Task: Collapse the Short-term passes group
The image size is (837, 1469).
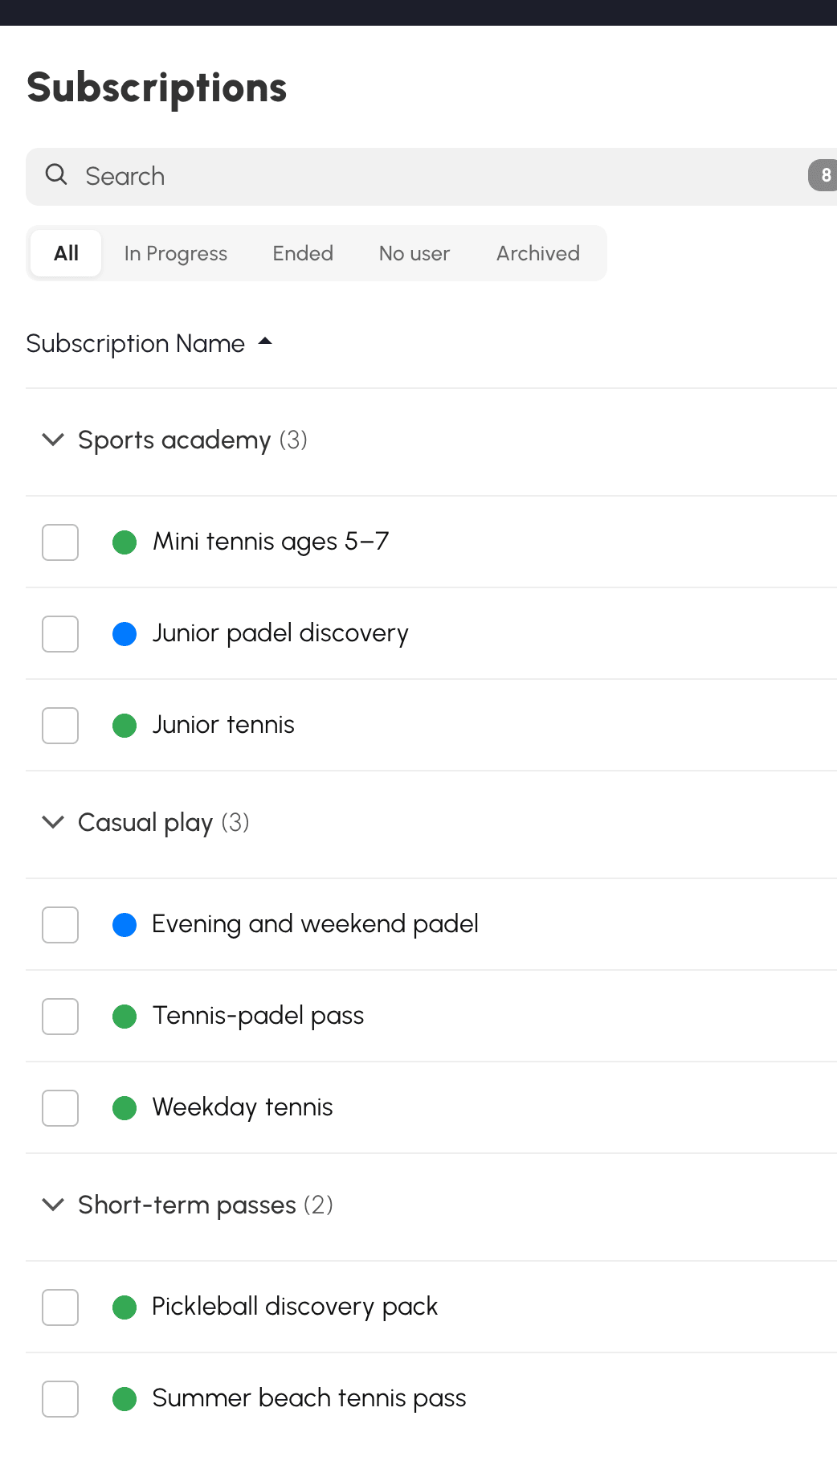Action: [x=53, y=1205]
